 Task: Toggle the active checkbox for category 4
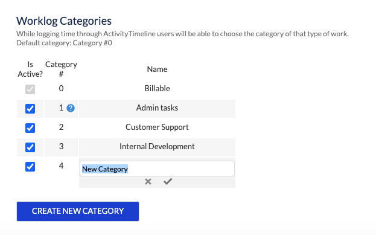pos(30,167)
